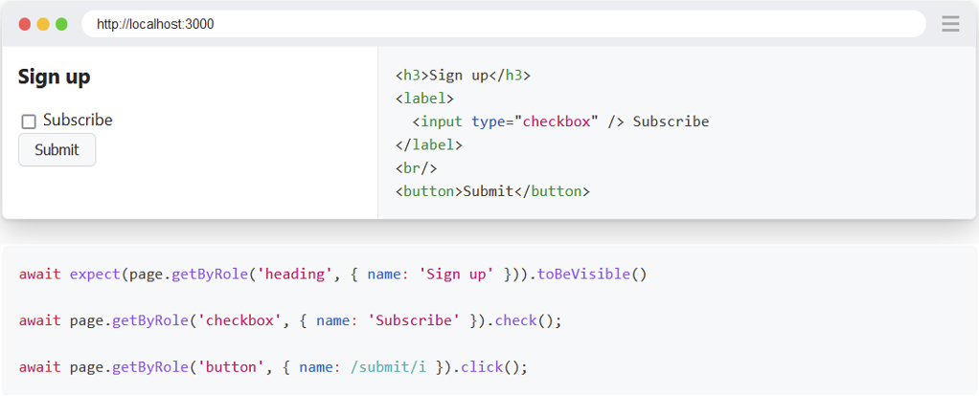Click the 'Sign up' heading
The height and width of the screenshot is (396, 979).
pos(55,77)
